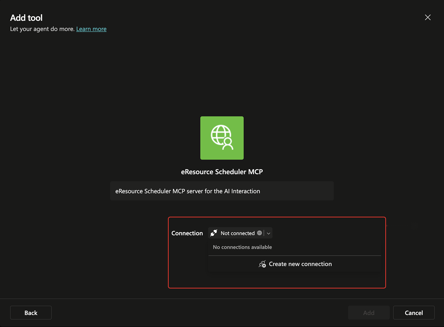This screenshot has height=327, width=444.
Task: Click the Back button
Action: pos(31,313)
